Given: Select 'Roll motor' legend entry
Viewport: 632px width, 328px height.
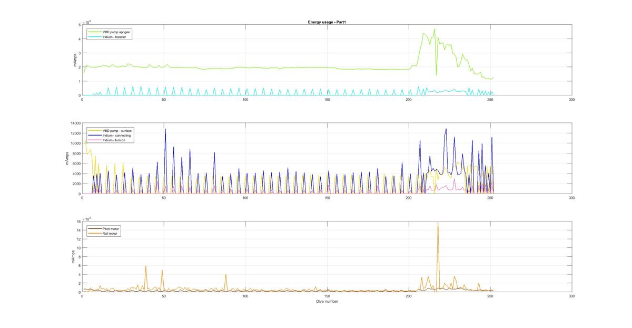Looking at the screenshot, I should tap(110, 233).
